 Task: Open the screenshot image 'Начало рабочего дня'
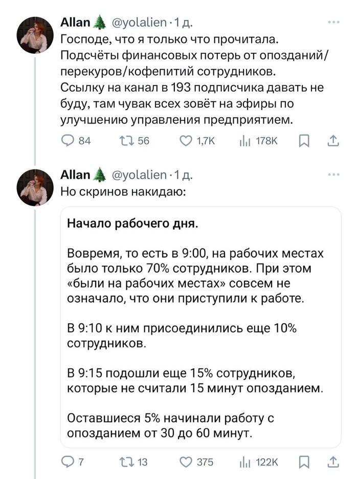[x=200, y=327]
